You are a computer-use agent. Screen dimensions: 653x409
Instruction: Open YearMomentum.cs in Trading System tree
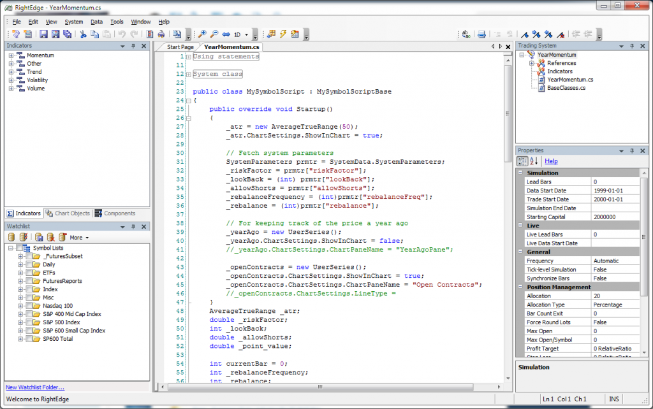pos(570,80)
